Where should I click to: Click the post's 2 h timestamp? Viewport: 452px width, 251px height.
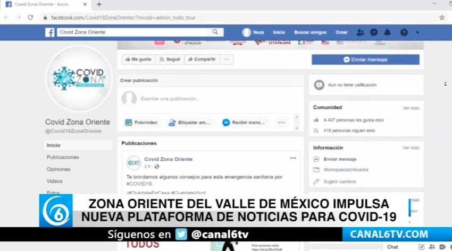147,167
